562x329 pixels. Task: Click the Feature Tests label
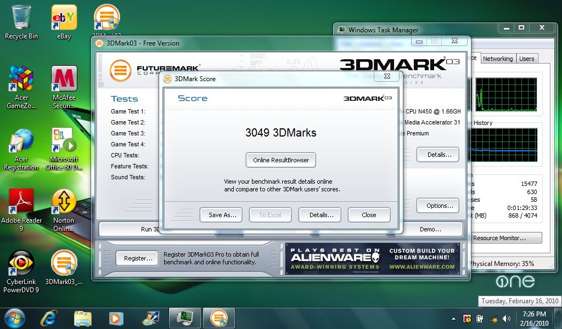pos(130,166)
